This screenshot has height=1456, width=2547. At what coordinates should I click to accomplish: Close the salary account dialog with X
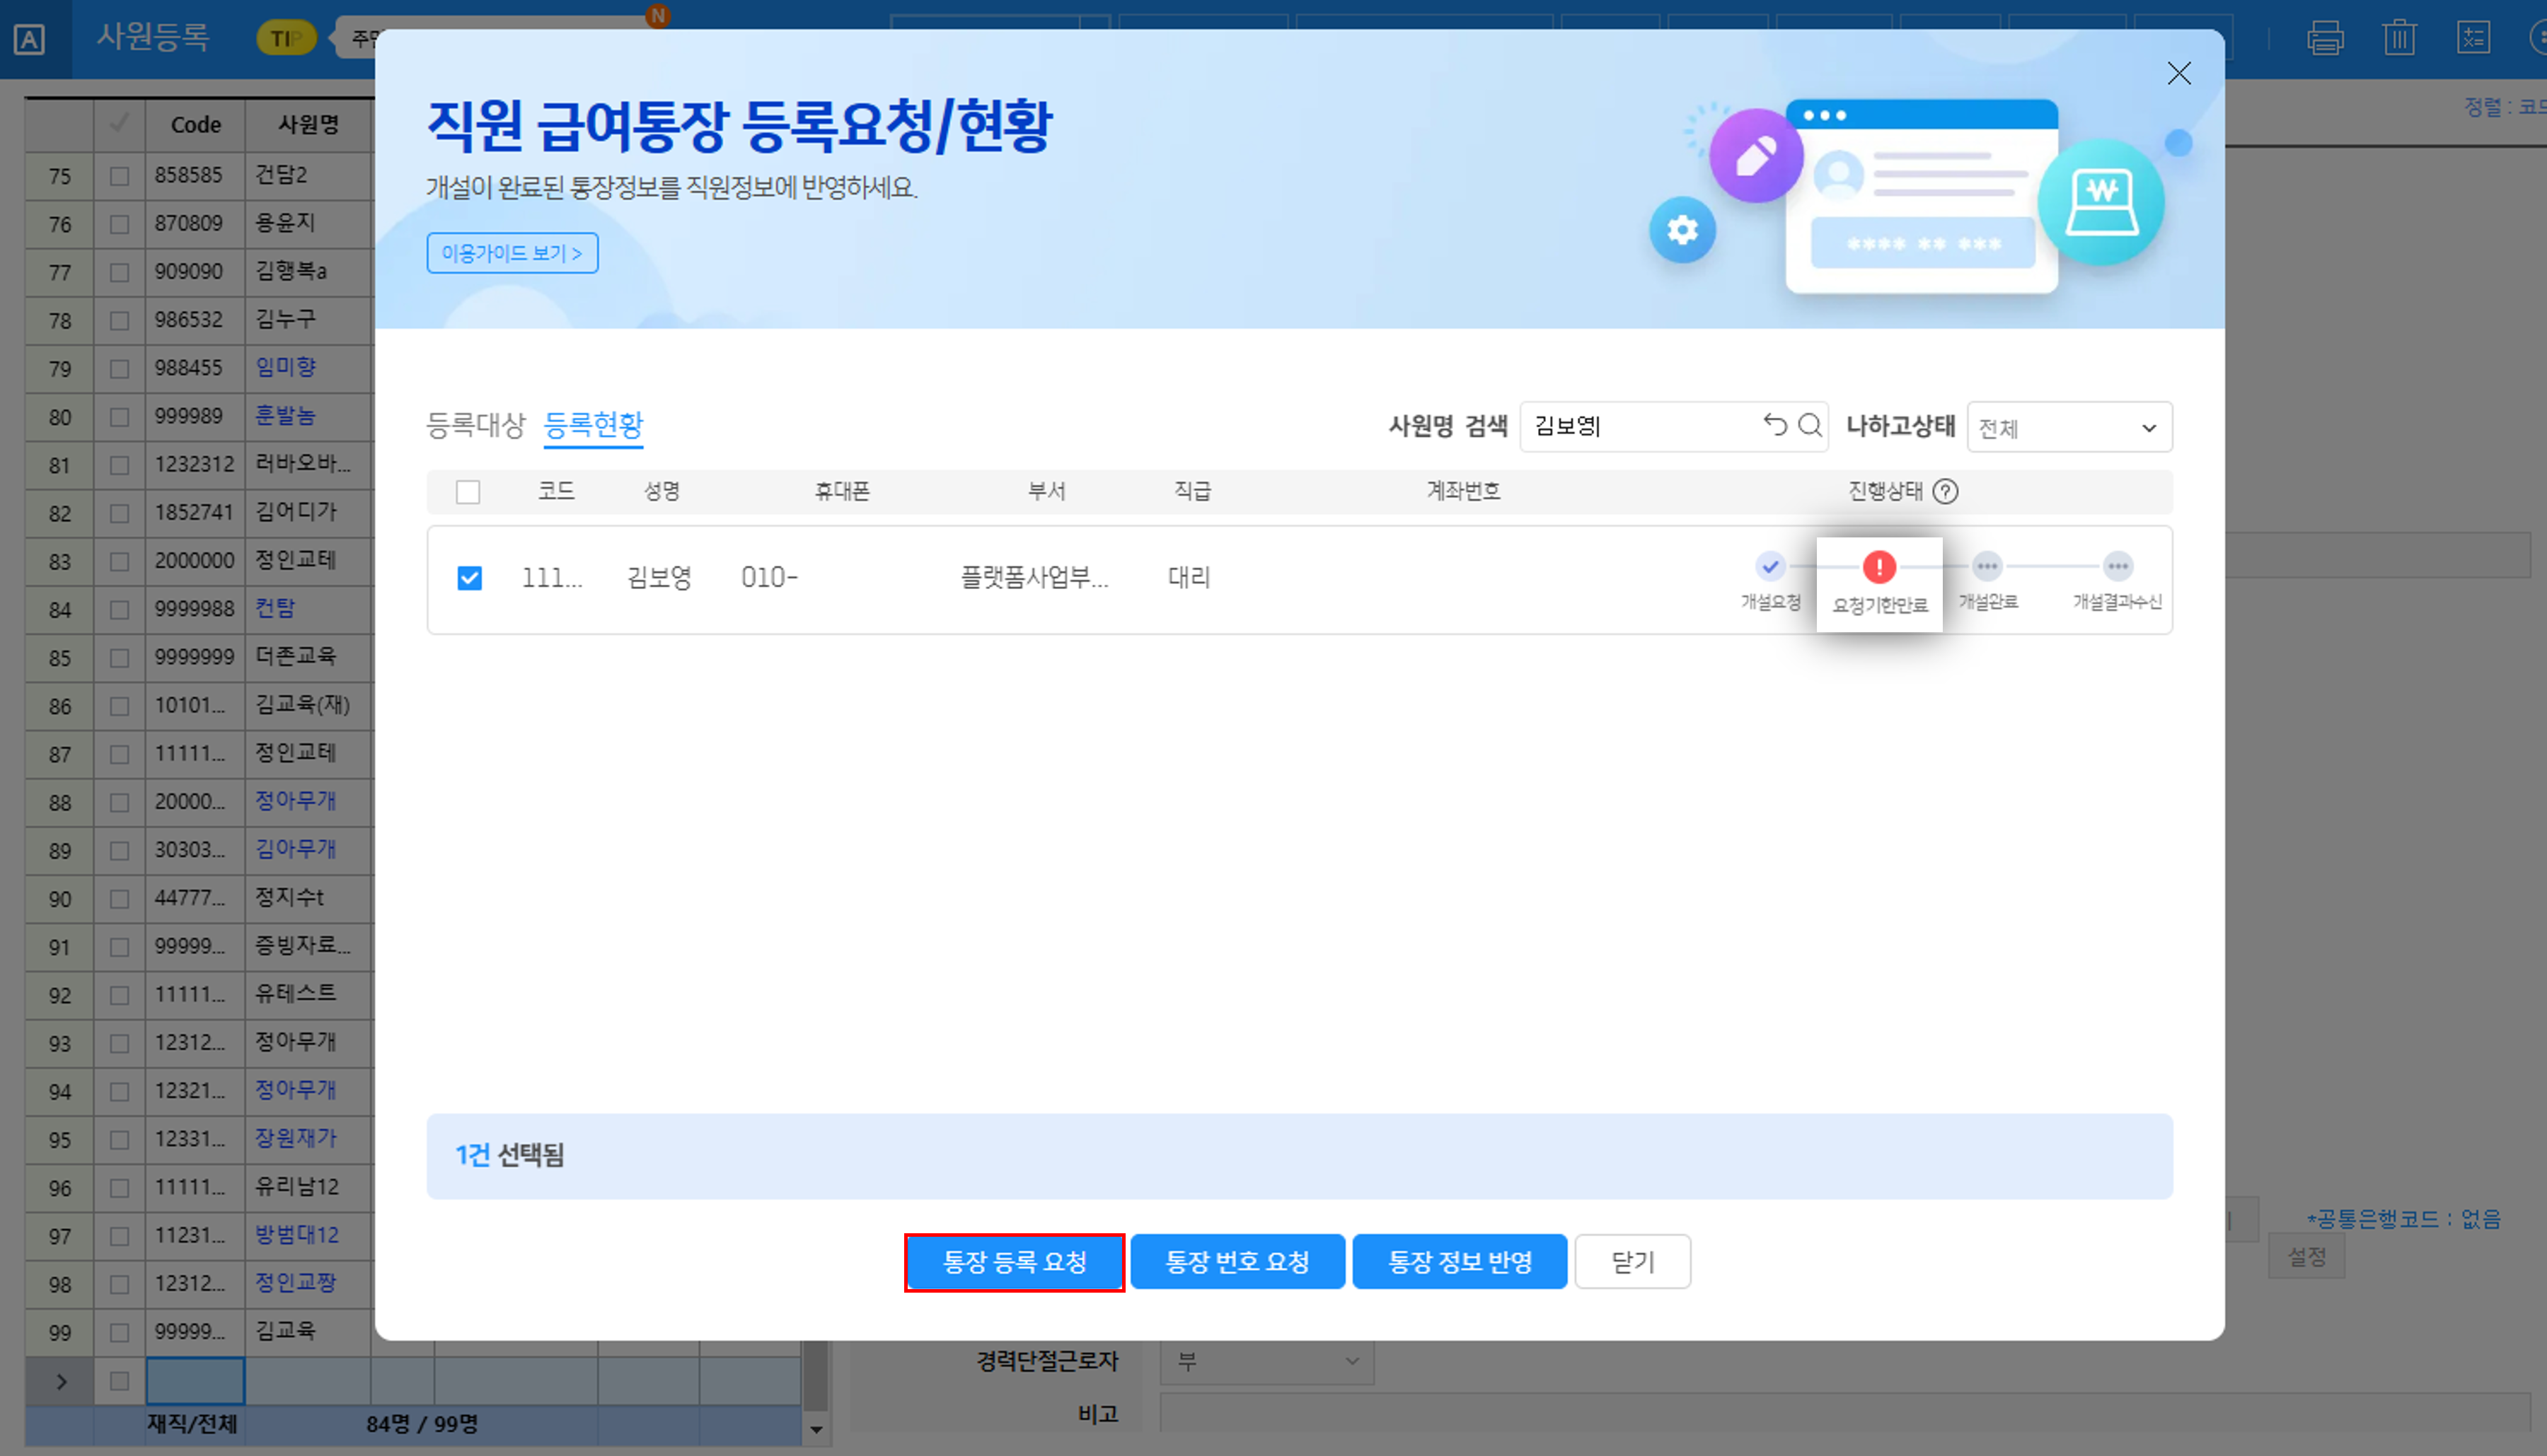2179,73
